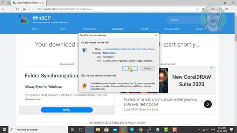Open File Explorer from the taskbar
The image size is (237, 133).
(x=98, y=130)
